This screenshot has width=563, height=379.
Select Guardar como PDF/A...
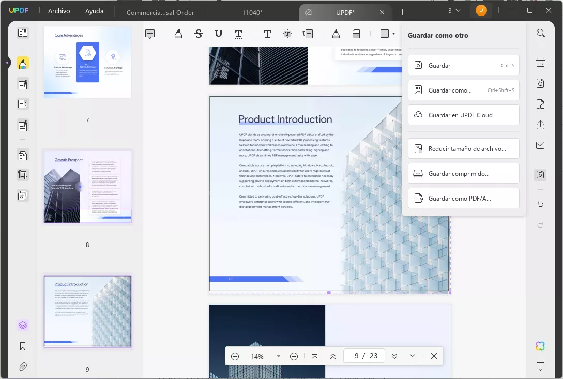point(464,199)
